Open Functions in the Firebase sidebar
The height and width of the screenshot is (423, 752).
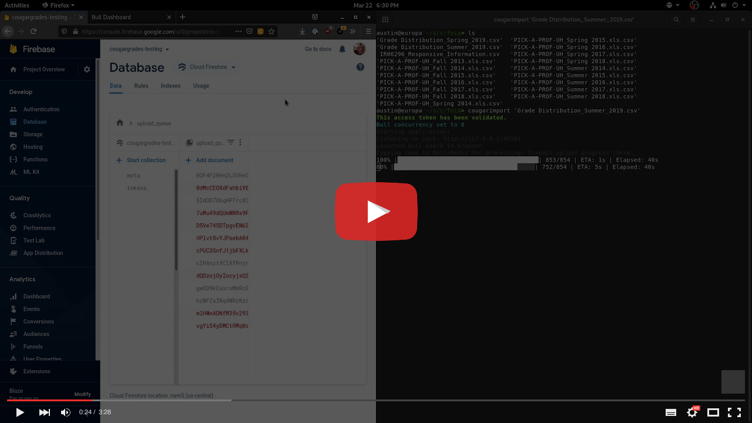click(35, 159)
